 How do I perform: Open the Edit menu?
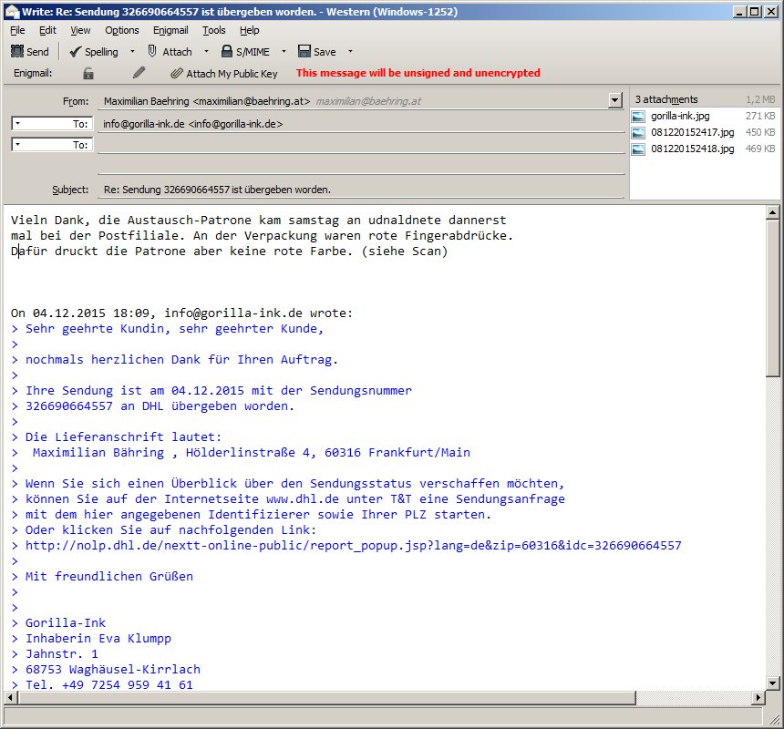tap(47, 30)
